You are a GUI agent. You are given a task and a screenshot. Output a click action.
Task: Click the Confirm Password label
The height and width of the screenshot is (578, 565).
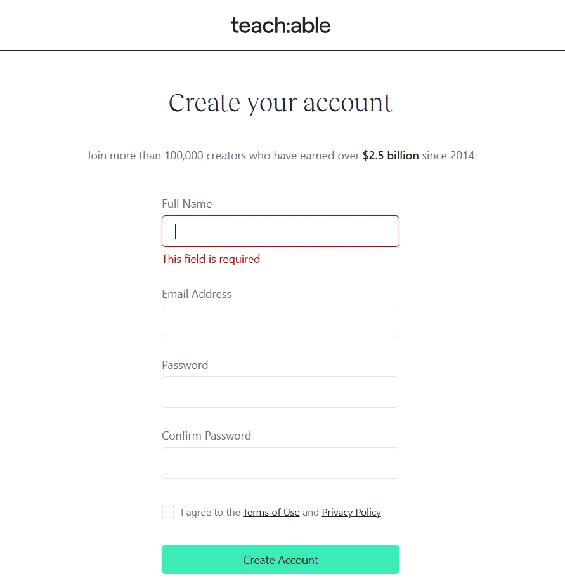click(x=206, y=435)
